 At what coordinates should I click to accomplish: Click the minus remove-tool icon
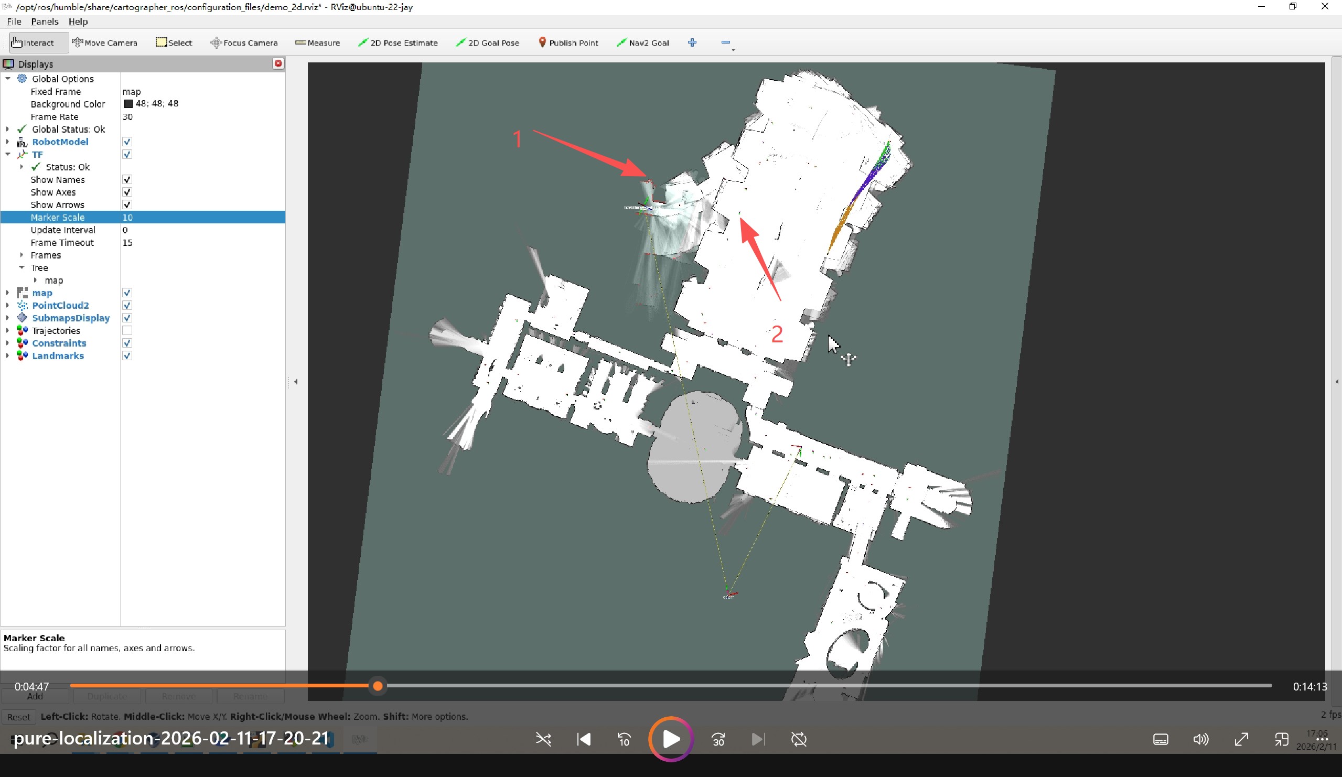(726, 42)
